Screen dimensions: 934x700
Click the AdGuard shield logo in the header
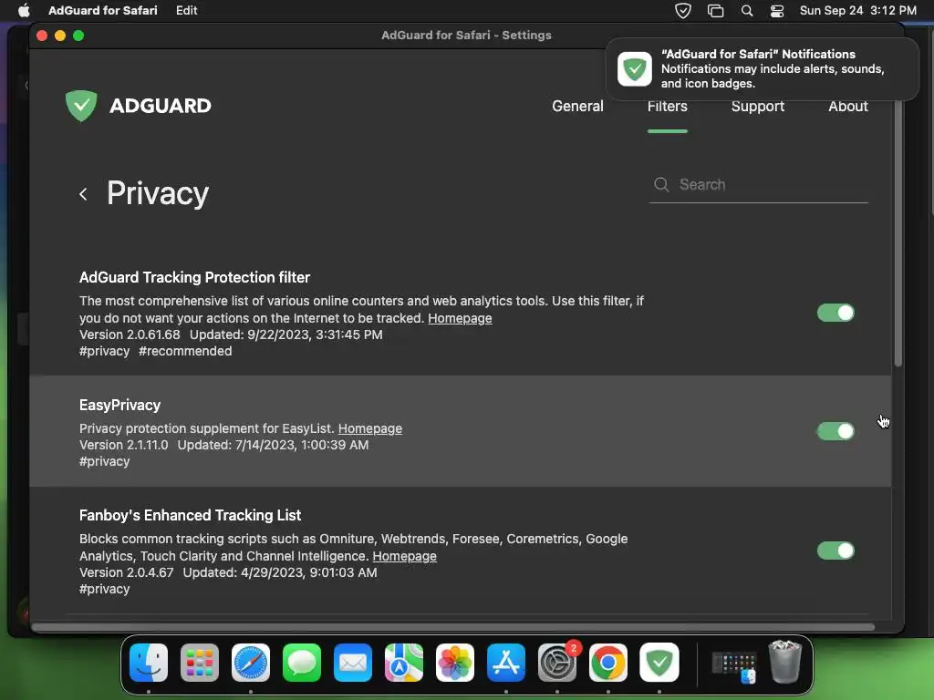[81, 106]
